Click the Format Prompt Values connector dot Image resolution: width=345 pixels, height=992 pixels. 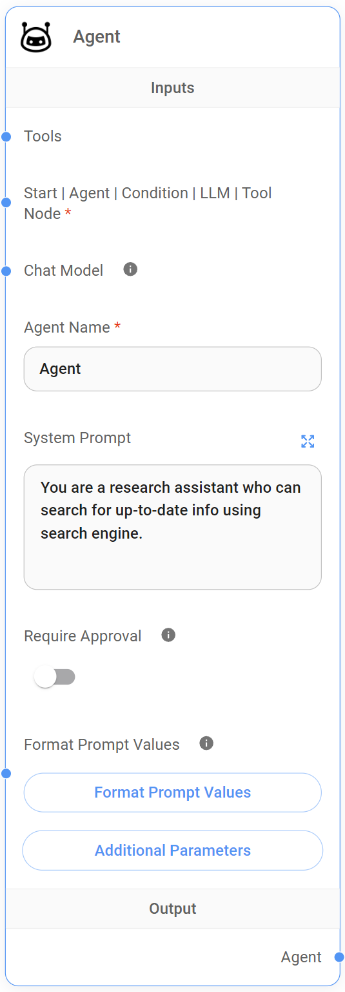[6, 773]
